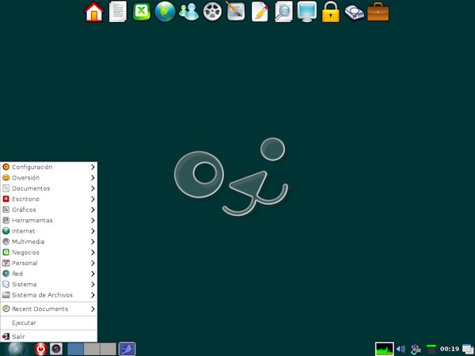Launch the notepad pencil editor icon
Screen dimensions: 475x356
tap(260, 12)
